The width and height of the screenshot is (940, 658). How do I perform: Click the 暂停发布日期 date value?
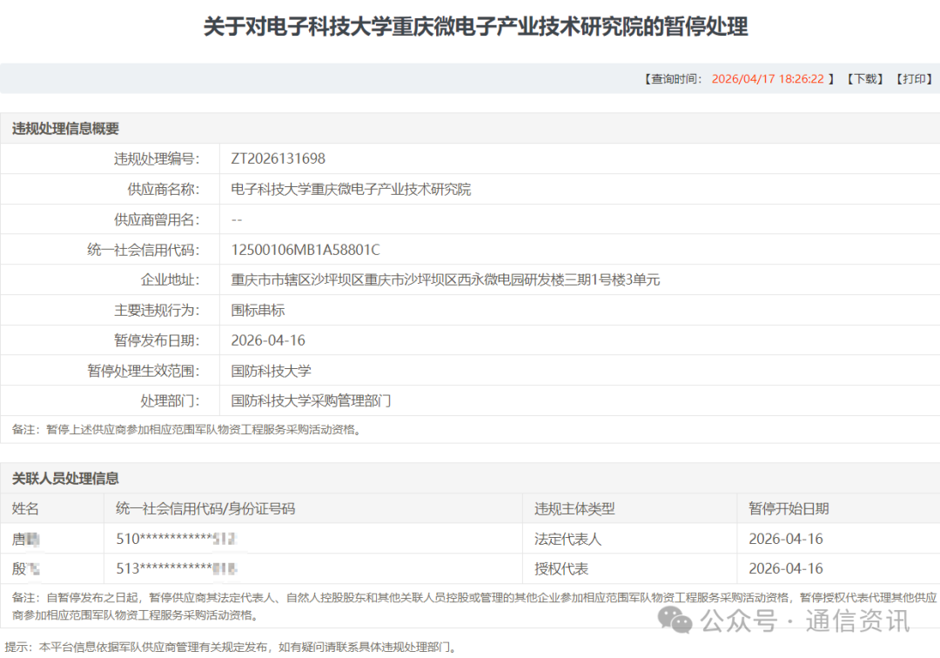[268, 340]
